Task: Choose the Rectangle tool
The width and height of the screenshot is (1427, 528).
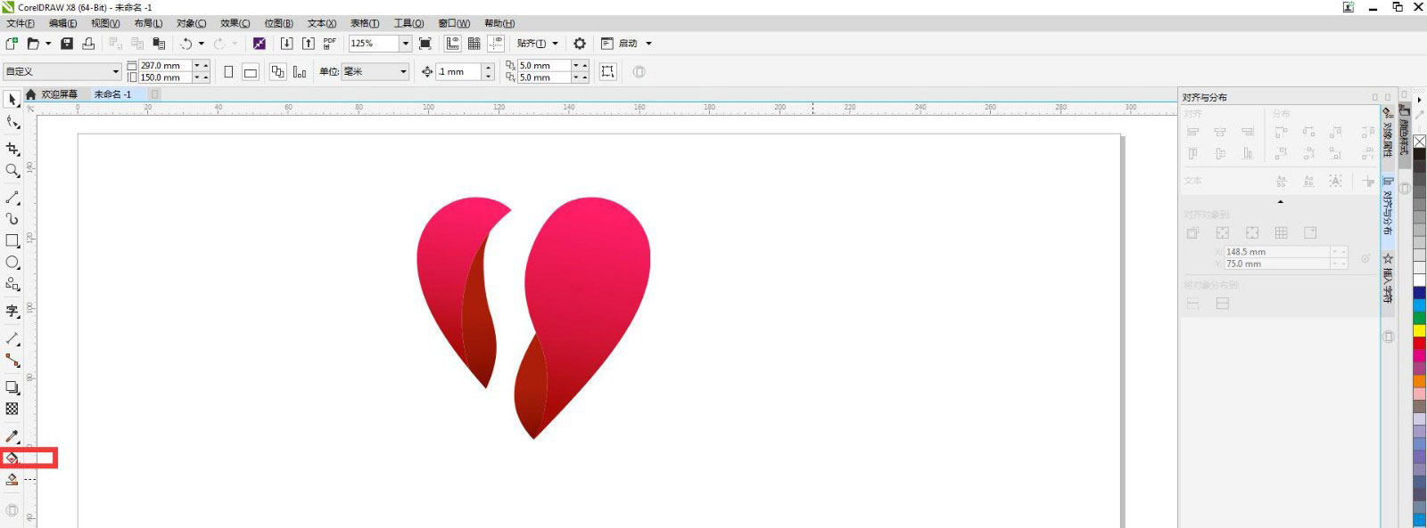Action: pos(12,240)
